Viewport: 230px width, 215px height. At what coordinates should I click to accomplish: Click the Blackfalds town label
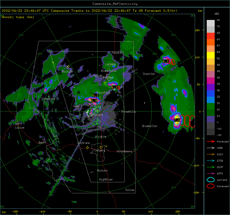pos(109,71)
